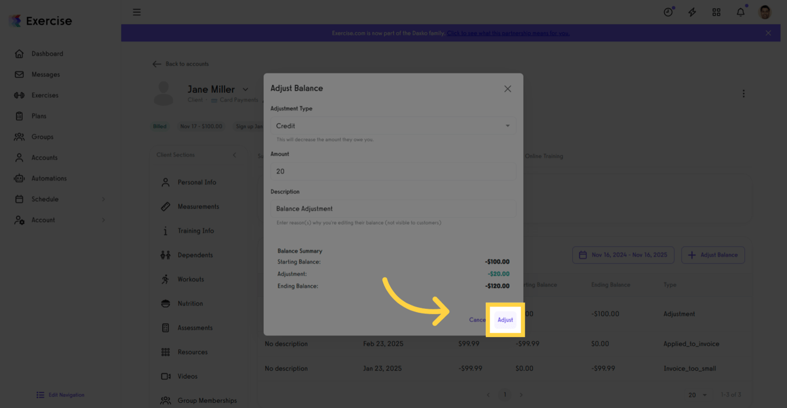Select Videos in the Client Sections menu

pos(166,376)
